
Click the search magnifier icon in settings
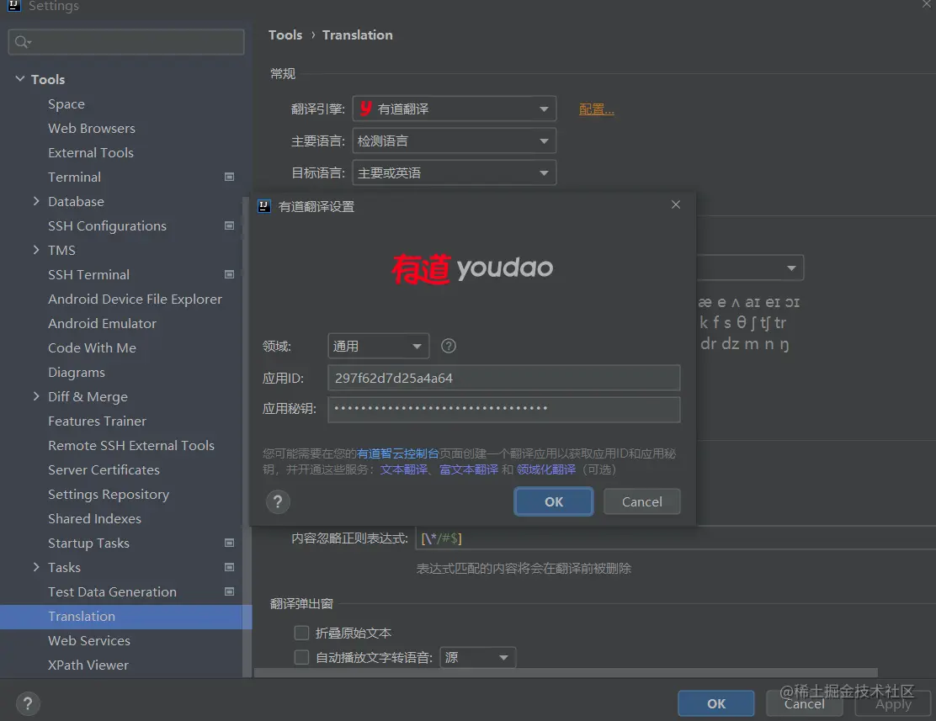22,42
